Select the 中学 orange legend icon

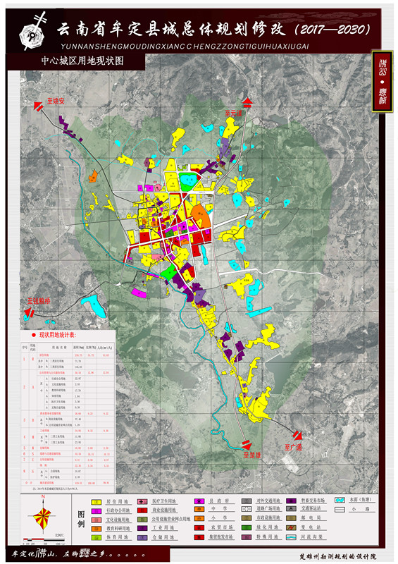[x=199, y=510]
